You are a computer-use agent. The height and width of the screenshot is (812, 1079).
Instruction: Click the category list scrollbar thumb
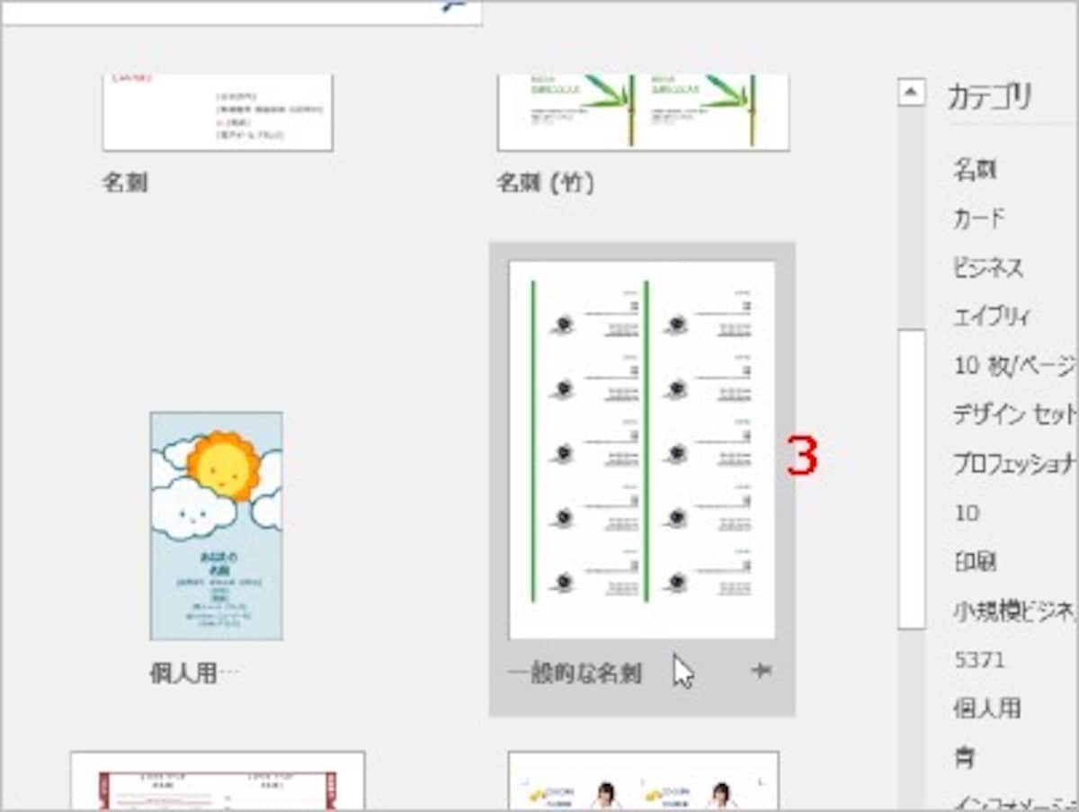tap(912, 478)
